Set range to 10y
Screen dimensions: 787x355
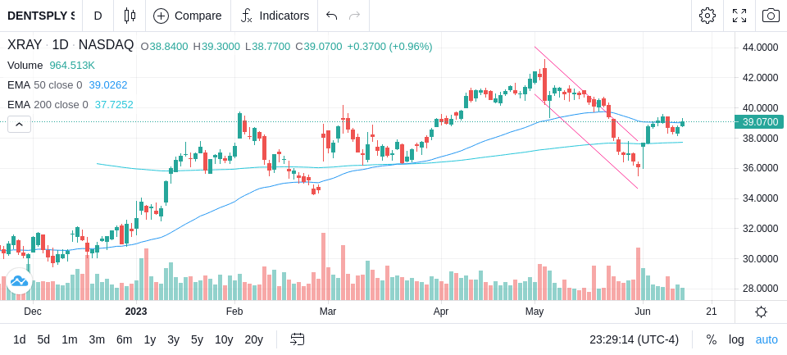tap(223, 340)
